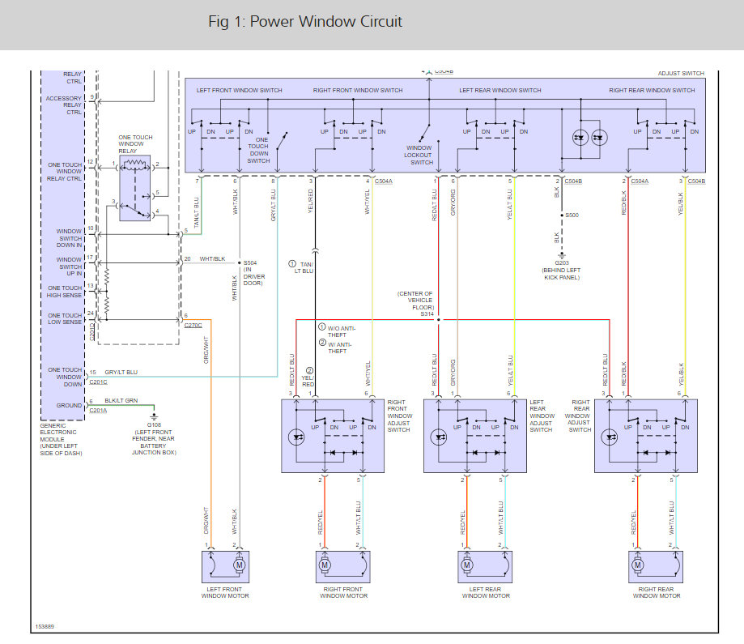744x644 pixels.
Task: Click the Left Front Window Motor M symbol
Action: tap(239, 565)
